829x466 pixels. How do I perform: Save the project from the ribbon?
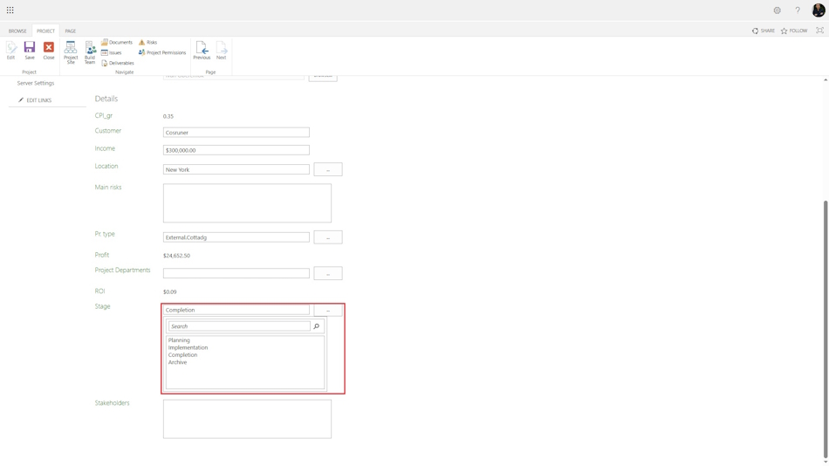click(x=30, y=51)
